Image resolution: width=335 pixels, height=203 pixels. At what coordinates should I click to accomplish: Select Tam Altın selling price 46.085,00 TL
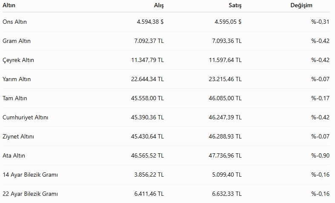coord(225,98)
